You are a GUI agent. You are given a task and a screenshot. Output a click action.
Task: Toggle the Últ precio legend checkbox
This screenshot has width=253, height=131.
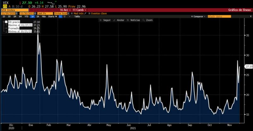click(x=6, y=22)
